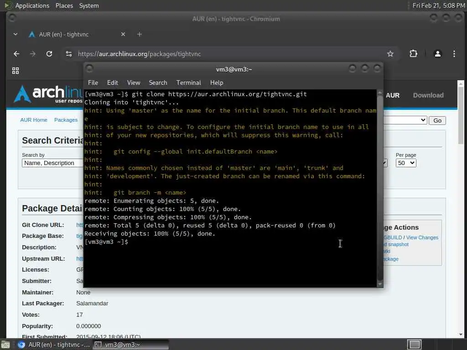Screen dimensions: 467x350
Task: Switch to vm3@vm3:~ taskbar entry
Action: click(130, 345)
